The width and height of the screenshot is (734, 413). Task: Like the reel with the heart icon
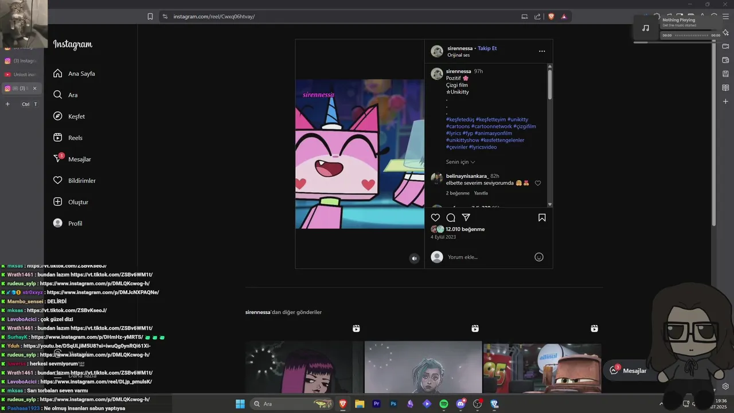click(x=435, y=217)
